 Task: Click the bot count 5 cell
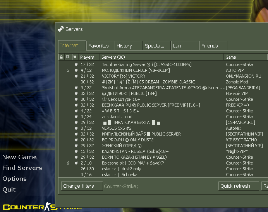click(68, 70)
